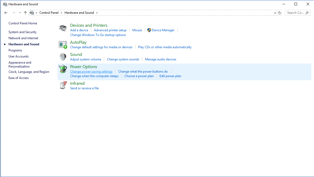Click the Forward navigation arrow
This screenshot has height=177, width=314.
click(13, 13)
